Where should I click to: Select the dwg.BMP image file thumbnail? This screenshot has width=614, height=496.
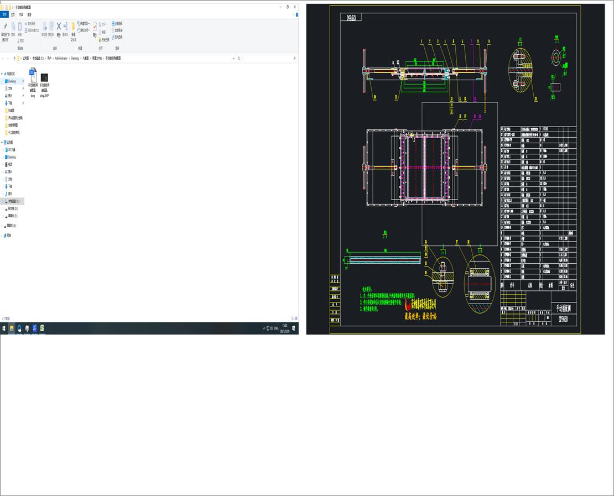pyautogui.click(x=45, y=78)
